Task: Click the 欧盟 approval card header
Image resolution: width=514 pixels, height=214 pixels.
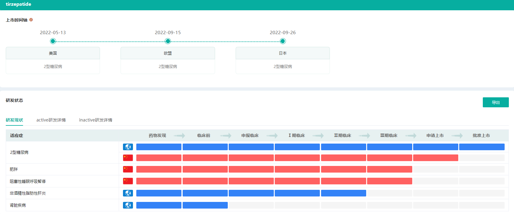Action: pyautogui.click(x=168, y=53)
